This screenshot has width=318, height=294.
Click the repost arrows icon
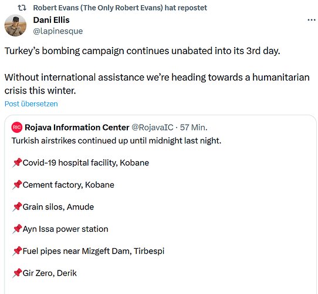click(22, 8)
